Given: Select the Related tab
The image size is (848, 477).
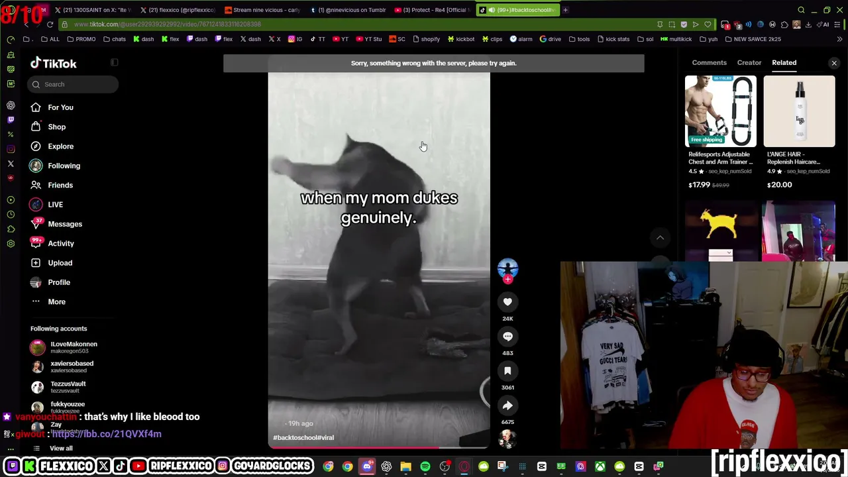Looking at the screenshot, I should [784, 63].
